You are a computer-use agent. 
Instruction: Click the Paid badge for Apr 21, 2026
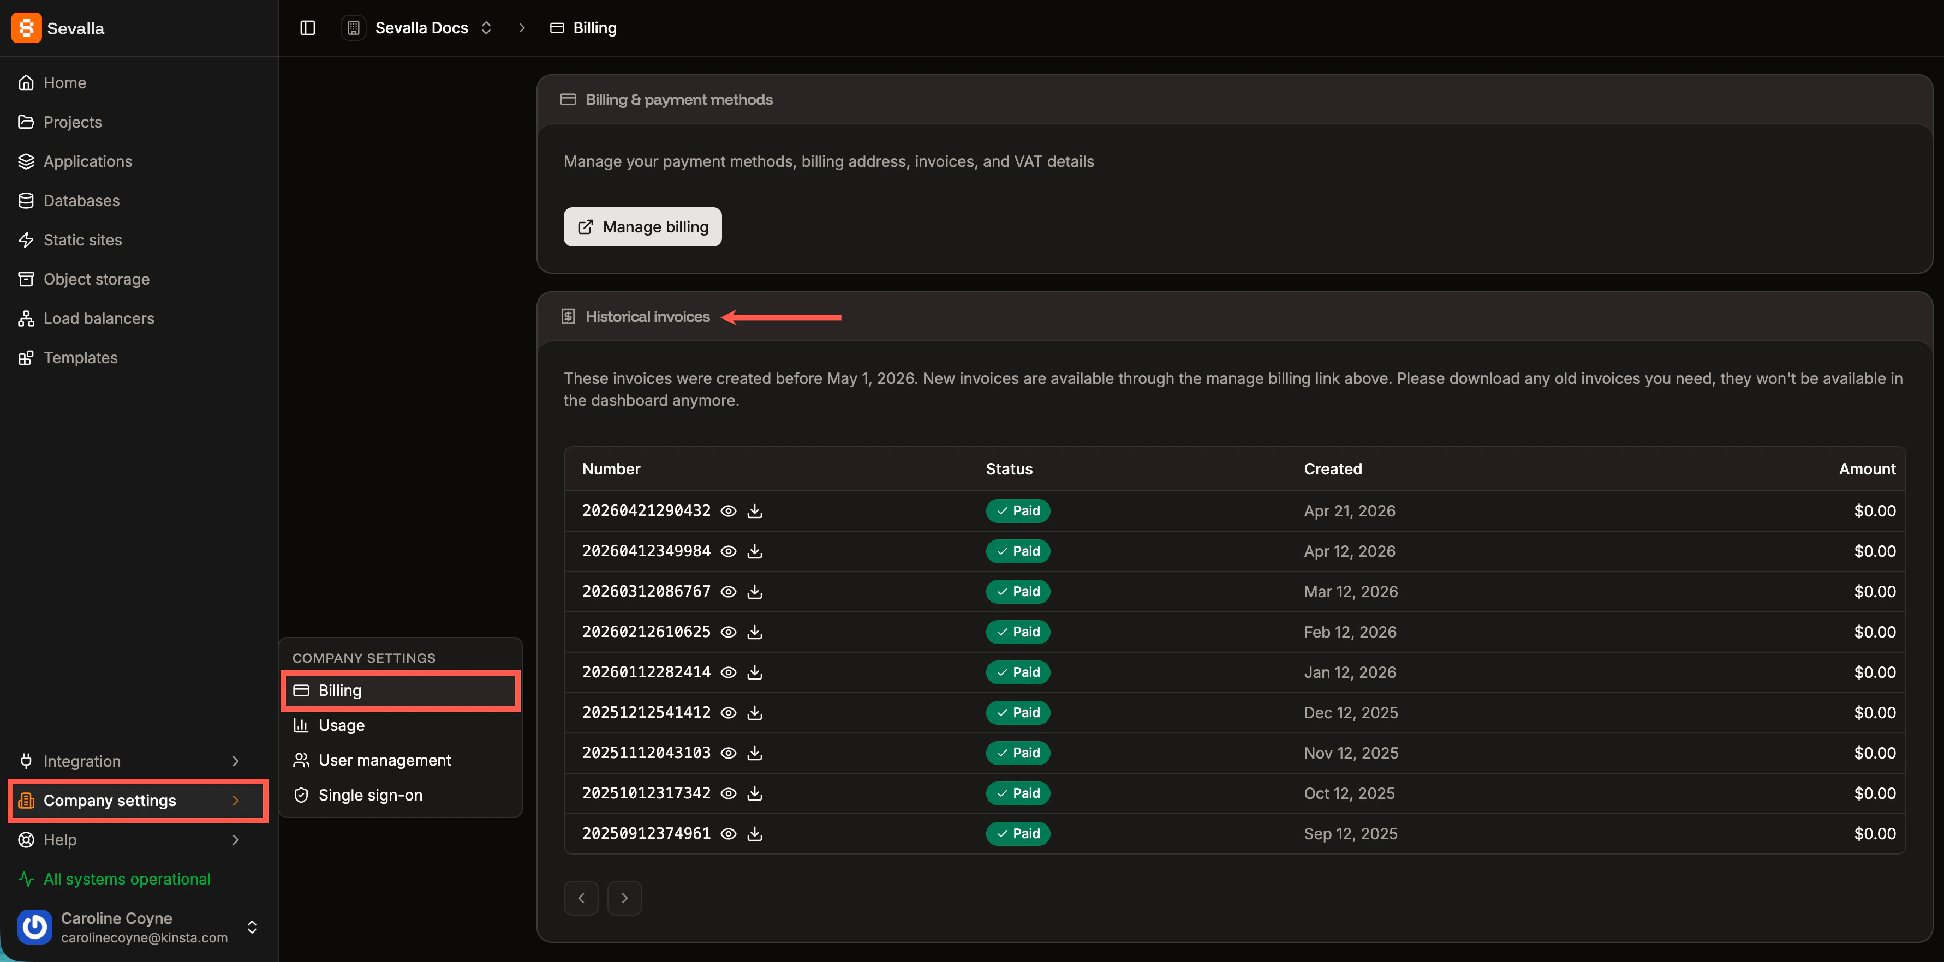(1017, 511)
